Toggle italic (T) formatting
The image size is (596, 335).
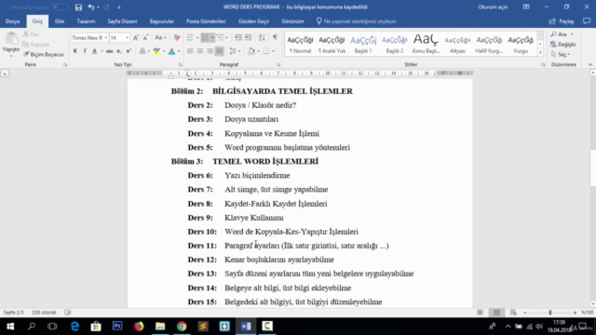pos(85,51)
